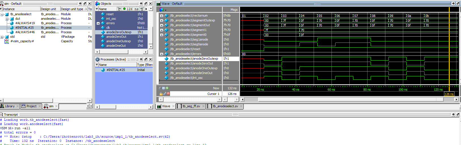Expand the vectornum signal in Wave
The image size is (461, 145).
pos(162,16)
